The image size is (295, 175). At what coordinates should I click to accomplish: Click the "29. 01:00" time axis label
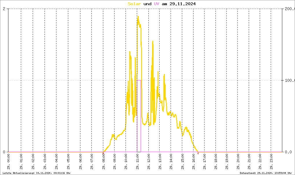[x=21, y=161]
